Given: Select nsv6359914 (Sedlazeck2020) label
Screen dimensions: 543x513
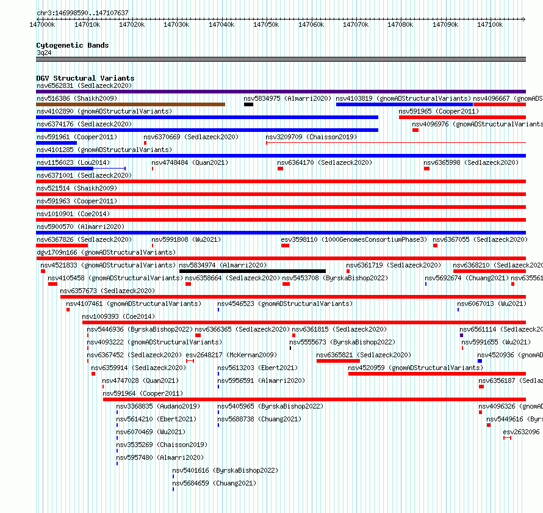Looking at the screenshot, I should (138, 368).
